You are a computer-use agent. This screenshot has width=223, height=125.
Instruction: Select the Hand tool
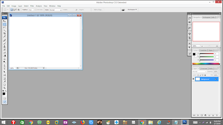click(5, 85)
